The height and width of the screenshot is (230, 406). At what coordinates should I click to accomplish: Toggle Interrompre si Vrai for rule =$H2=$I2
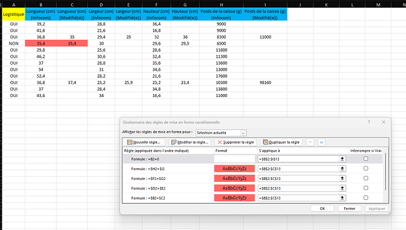365,168
